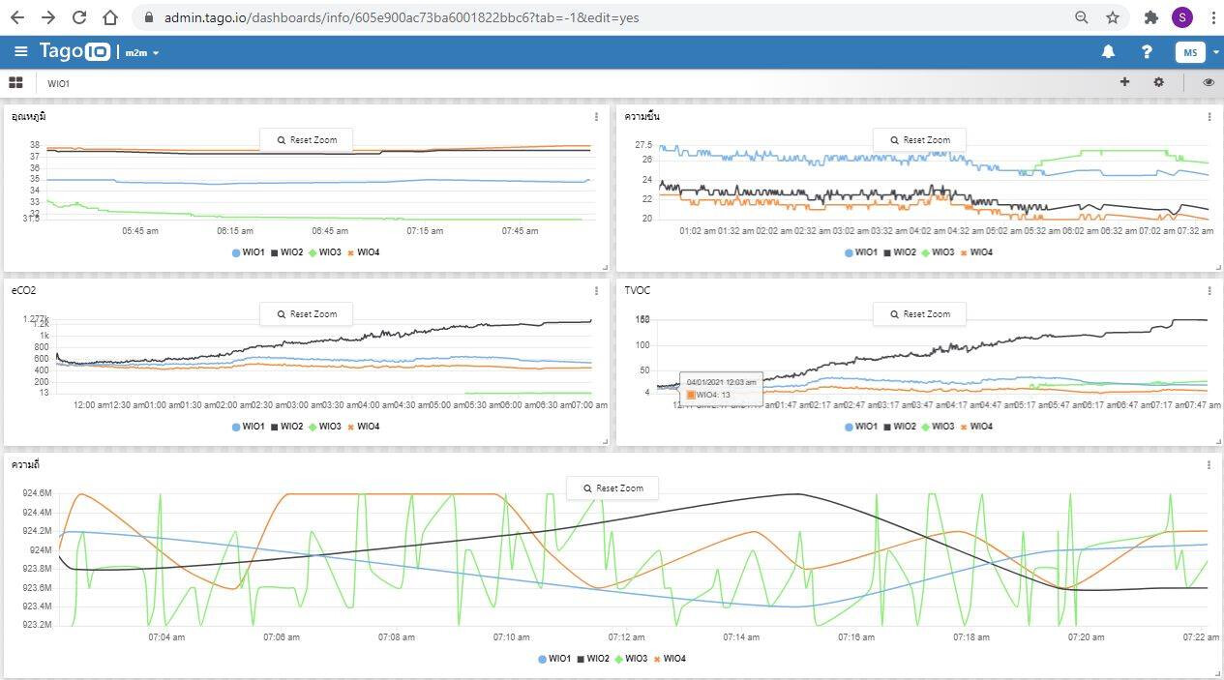Click resize handle of ความชื้น widget

(1219, 267)
